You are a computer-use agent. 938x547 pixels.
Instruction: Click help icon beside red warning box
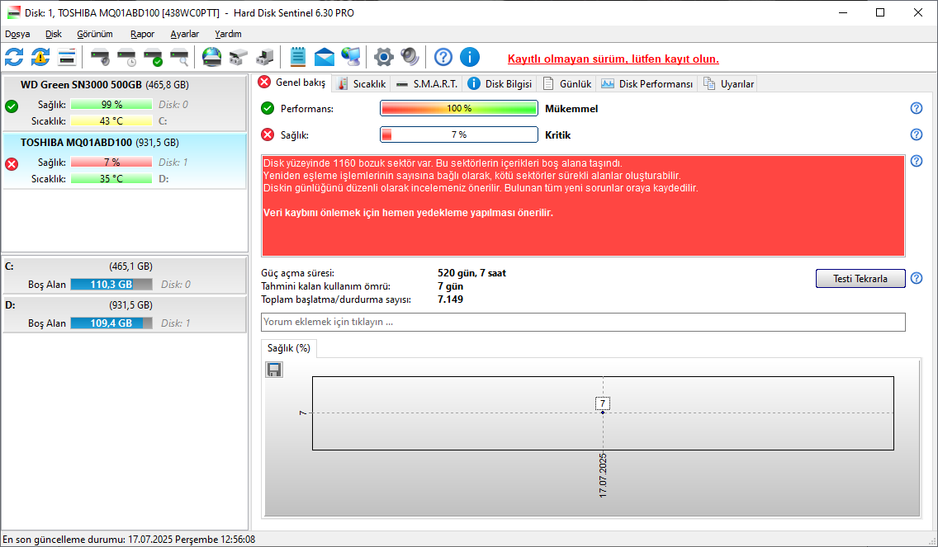tap(917, 161)
